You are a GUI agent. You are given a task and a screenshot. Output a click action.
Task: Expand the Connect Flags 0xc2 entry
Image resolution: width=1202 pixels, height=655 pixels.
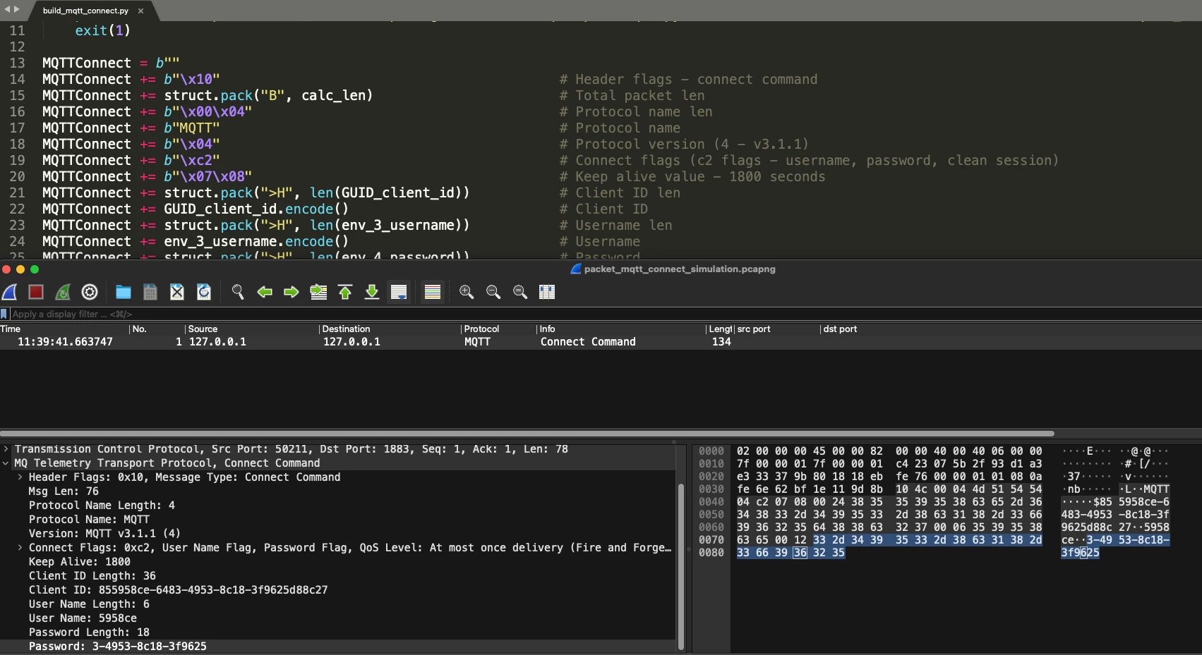coord(20,548)
